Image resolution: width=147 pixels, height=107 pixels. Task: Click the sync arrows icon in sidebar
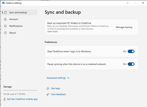tap(5, 12)
